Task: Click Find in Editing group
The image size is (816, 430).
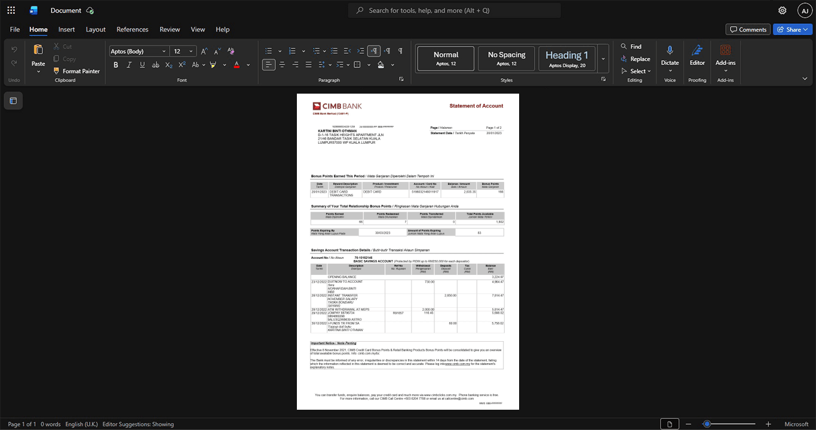Action: point(631,47)
